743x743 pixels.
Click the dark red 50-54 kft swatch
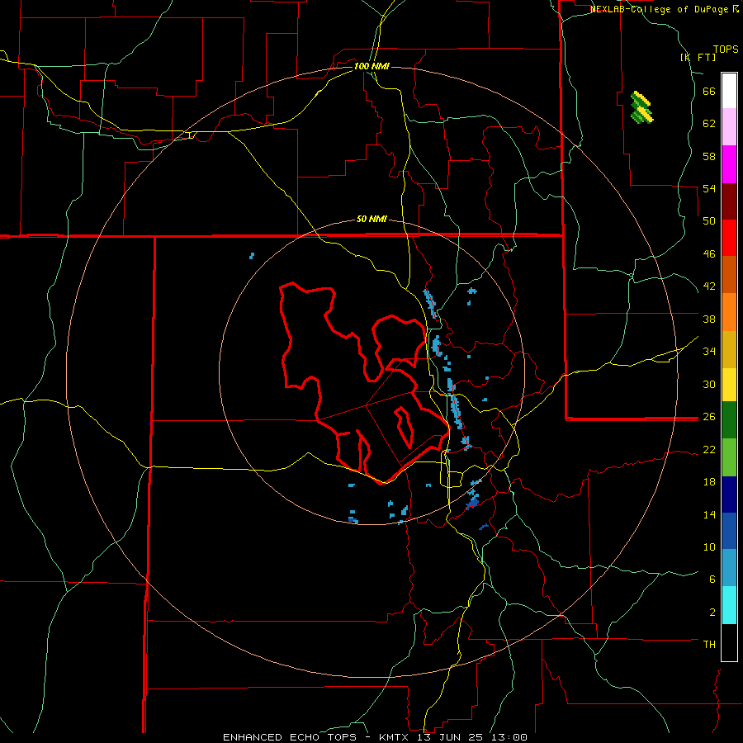point(729,202)
